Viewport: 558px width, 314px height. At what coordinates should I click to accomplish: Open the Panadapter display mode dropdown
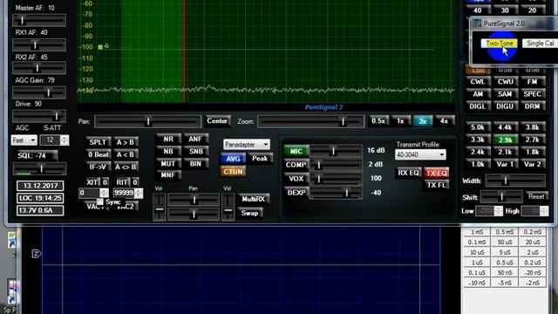(x=246, y=145)
